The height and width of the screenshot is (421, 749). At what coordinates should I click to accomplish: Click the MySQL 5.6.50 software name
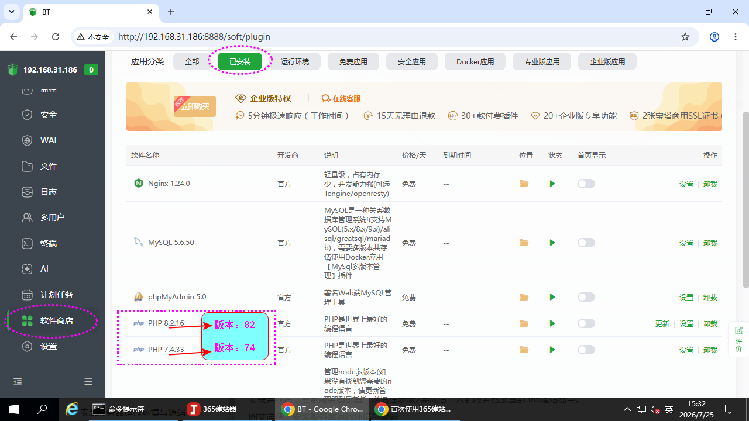(x=171, y=242)
